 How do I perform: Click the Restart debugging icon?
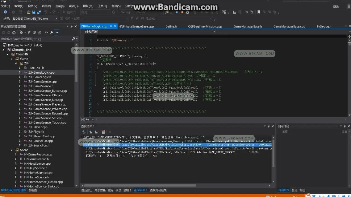tap(187, 12)
